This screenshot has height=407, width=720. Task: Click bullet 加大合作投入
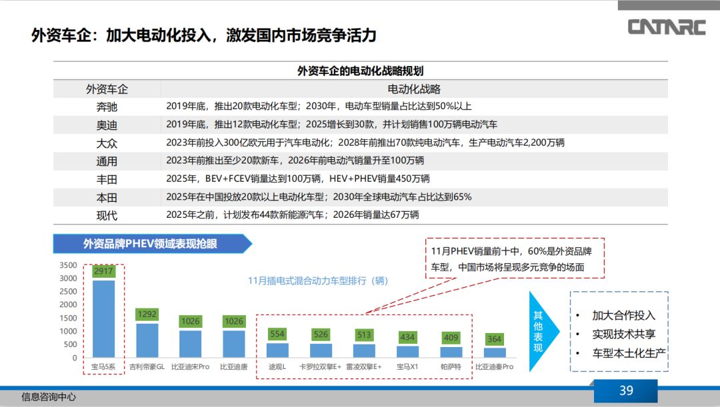[623, 315]
